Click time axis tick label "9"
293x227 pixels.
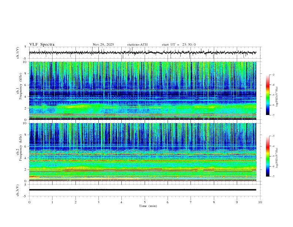237,202
